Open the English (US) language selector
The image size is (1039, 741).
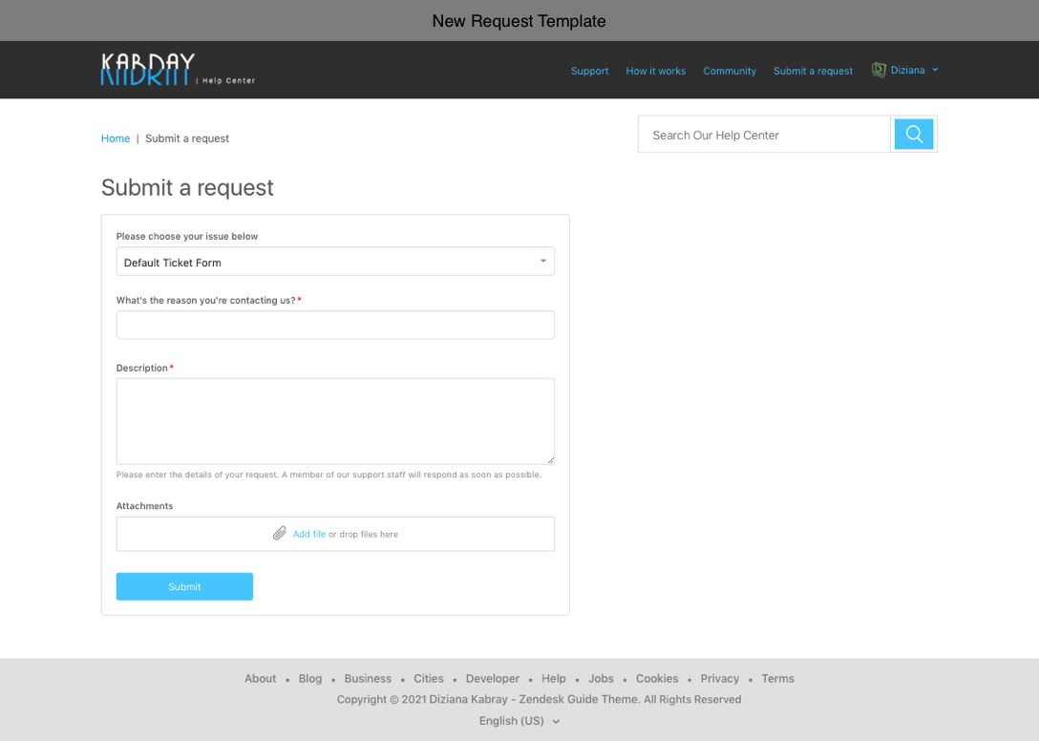pos(519,721)
